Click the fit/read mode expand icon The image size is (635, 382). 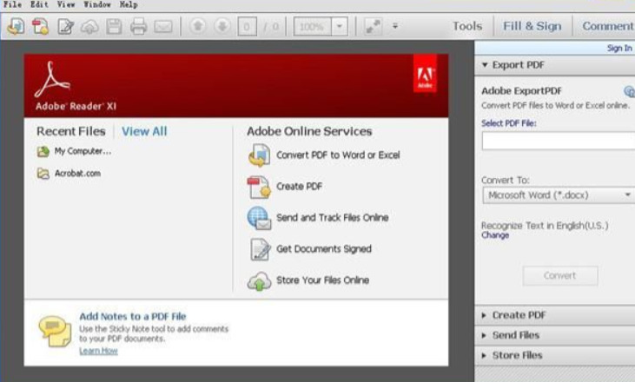point(373,27)
